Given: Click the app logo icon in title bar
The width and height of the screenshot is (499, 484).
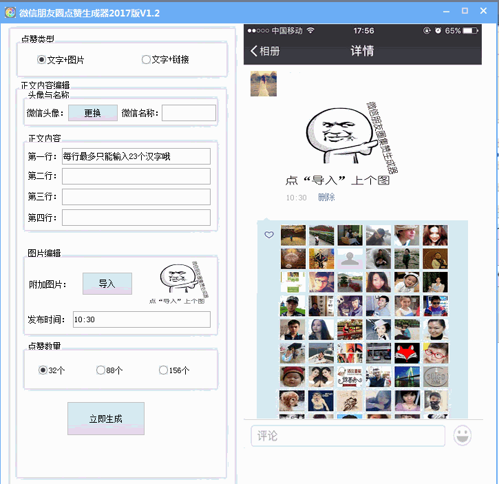Looking at the screenshot, I should pos(10,12).
